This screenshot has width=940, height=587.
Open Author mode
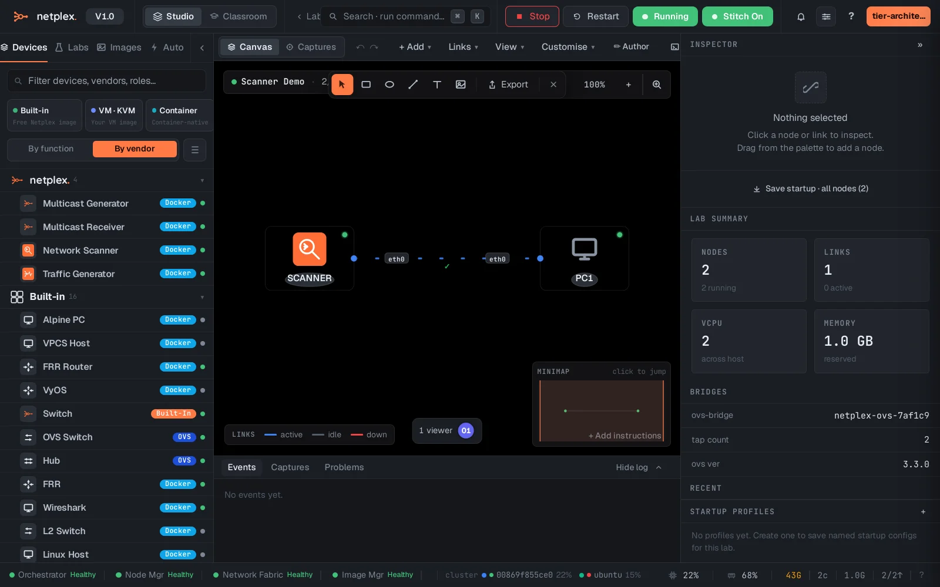[x=632, y=47]
